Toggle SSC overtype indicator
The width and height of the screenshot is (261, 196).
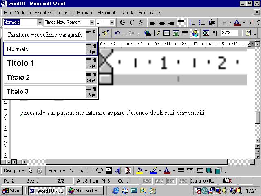click(x=183, y=181)
